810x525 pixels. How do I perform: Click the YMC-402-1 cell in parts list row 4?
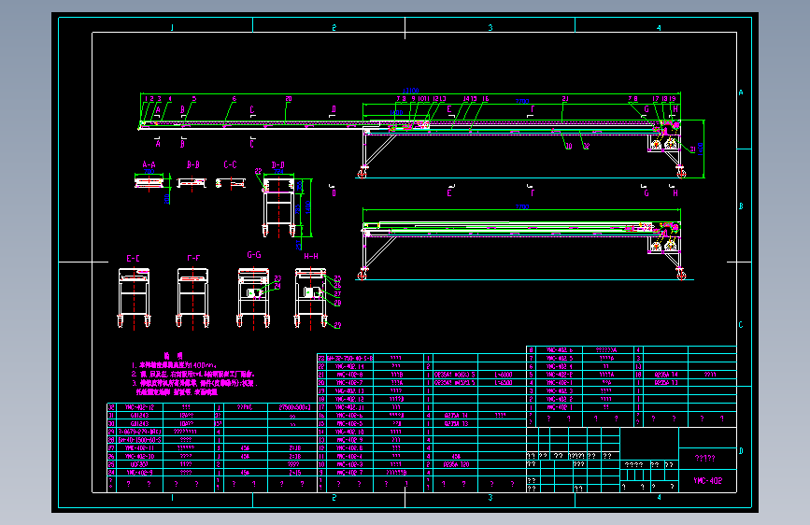[x=560, y=383]
